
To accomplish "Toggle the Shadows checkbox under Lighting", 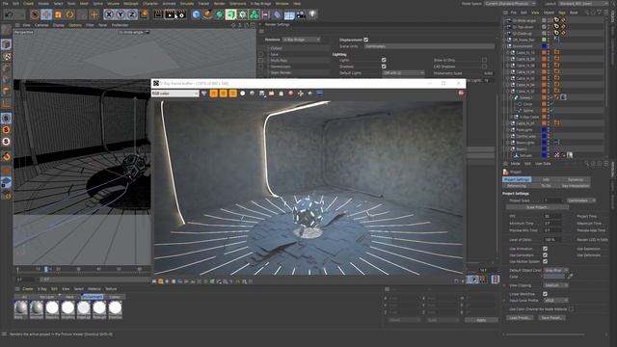I will (384, 67).
